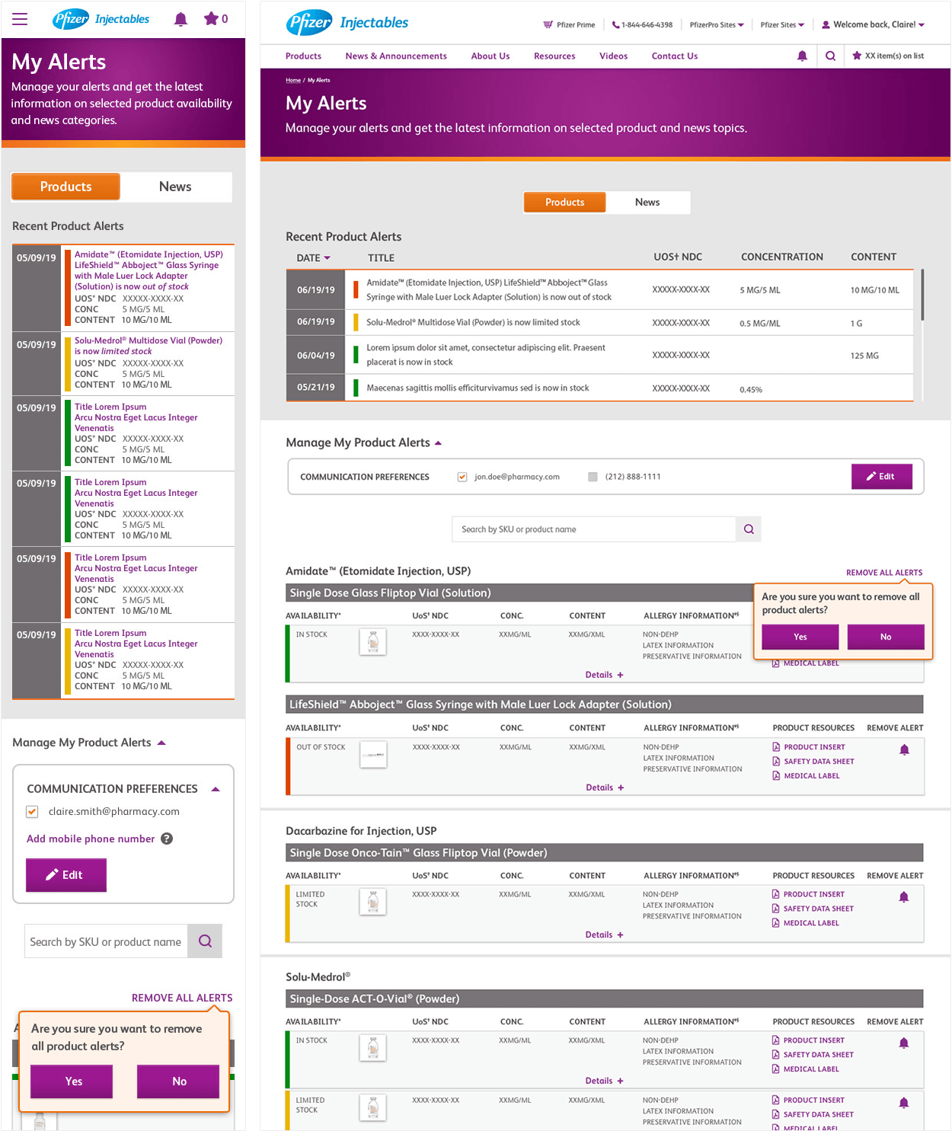The image size is (952, 1131).
Task: Open the About Us menu item
Action: (x=490, y=56)
